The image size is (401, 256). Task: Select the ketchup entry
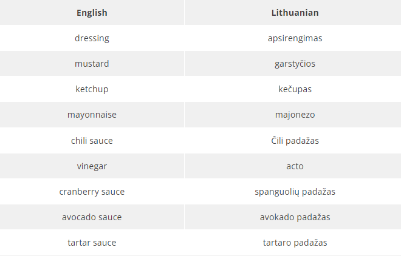click(x=92, y=89)
